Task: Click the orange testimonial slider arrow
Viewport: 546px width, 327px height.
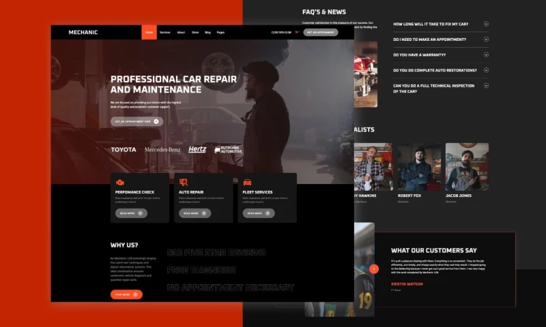Action: pos(374,269)
